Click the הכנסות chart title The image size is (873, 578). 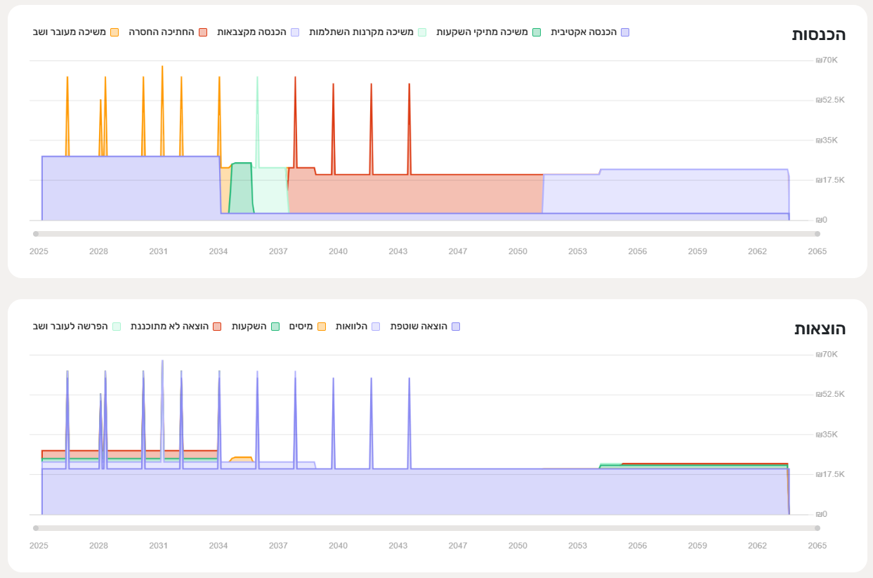(x=818, y=34)
